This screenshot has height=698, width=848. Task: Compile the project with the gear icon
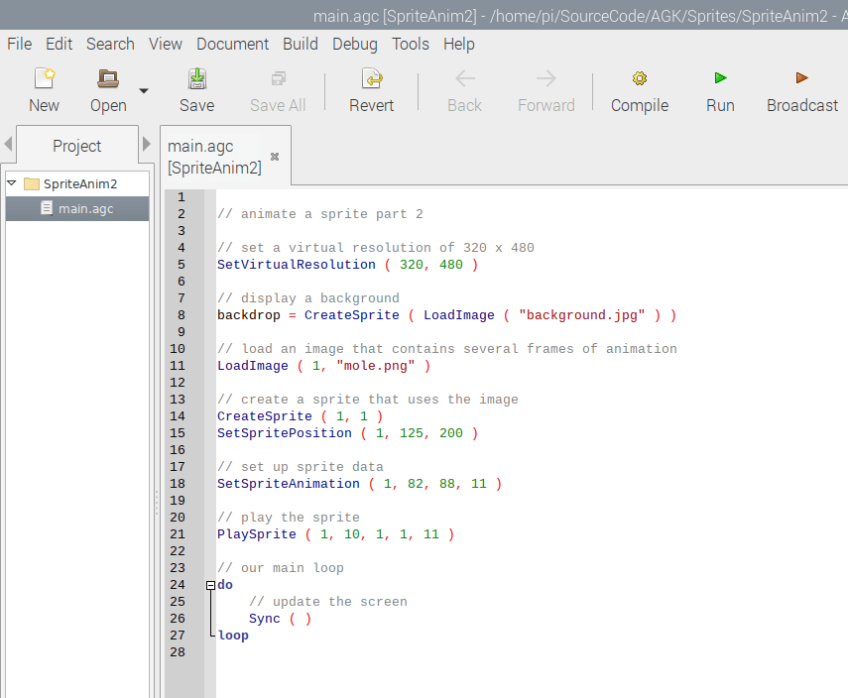tap(640, 79)
